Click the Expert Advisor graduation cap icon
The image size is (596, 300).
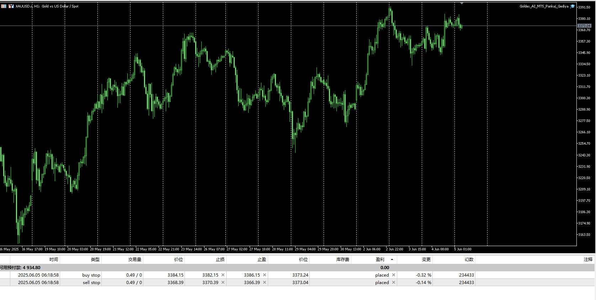click(572, 6)
